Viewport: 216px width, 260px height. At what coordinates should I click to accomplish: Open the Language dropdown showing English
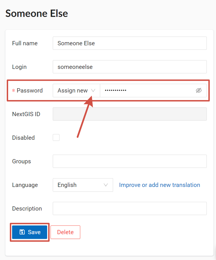83,185
